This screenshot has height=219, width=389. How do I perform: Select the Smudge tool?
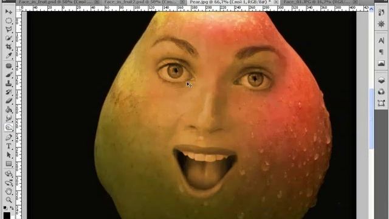9,119
